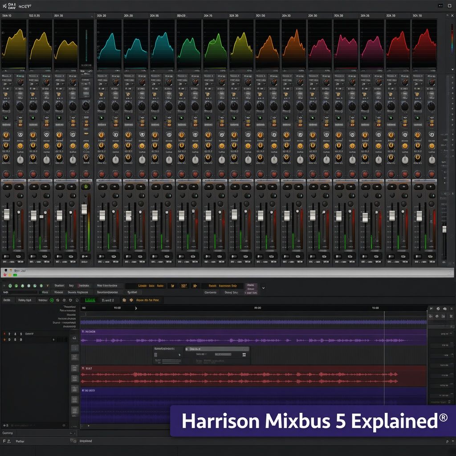Click the second orange icon before the orange hint text
456x456 pixels.
pyautogui.click(x=131, y=300)
